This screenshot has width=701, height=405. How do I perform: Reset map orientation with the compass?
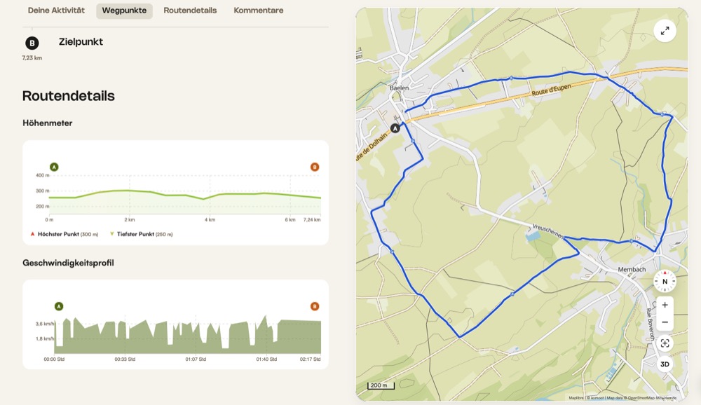tap(665, 282)
